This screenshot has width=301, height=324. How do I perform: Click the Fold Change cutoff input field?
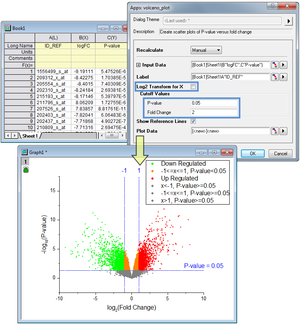click(x=214, y=112)
